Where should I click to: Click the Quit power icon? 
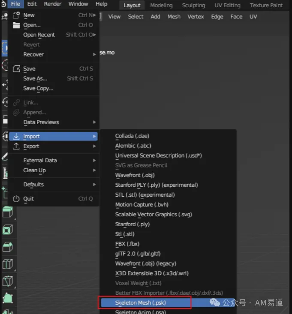[16, 199]
